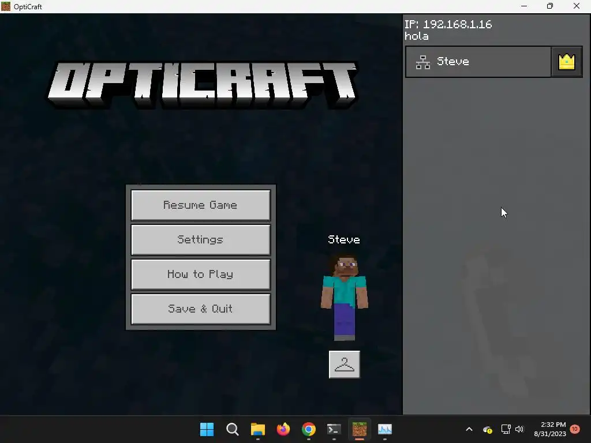Click the Resume Game button
Viewport: 591px width, 443px height.
[200, 205]
